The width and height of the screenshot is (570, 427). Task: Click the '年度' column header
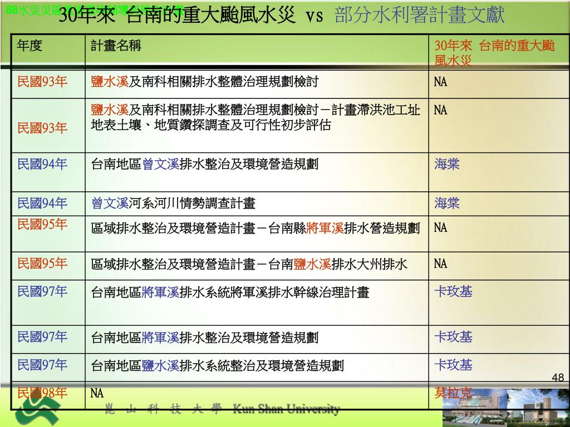[30, 46]
